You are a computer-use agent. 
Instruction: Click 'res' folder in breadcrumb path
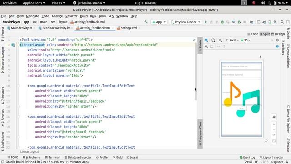[53, 22]
